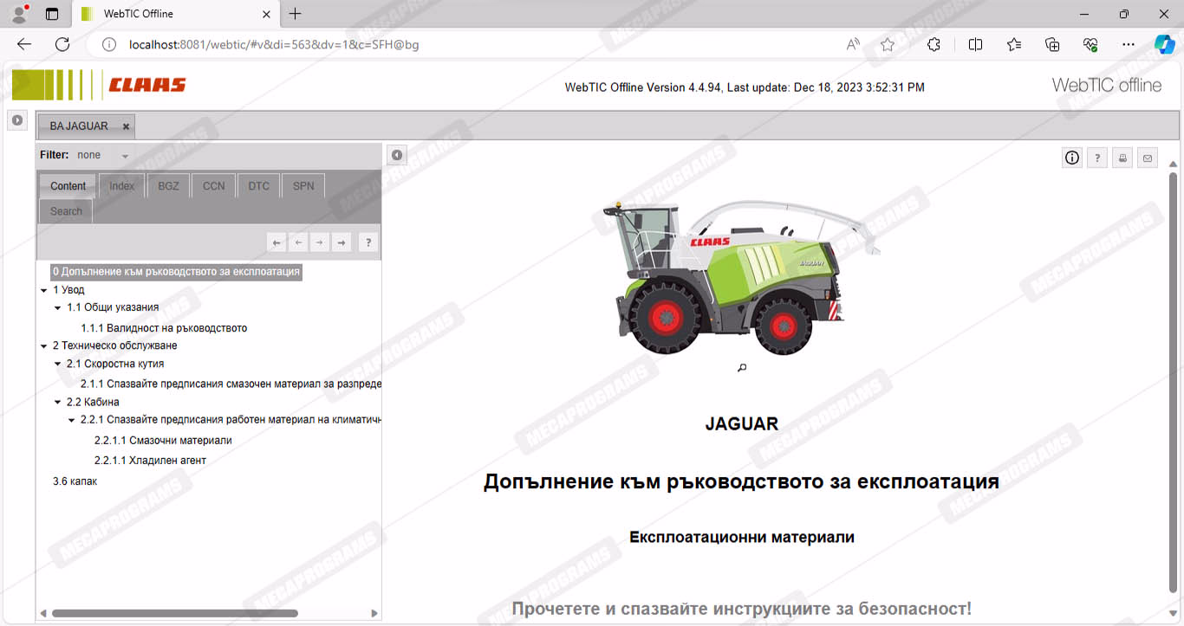The height and width of the screenshot is (626, 1184).
Task: Open the Filter dropdown set to none
Action: coord(103,155)
